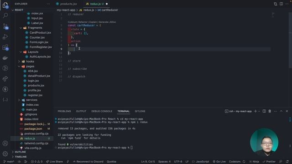Open tailwind.config.cjs file

coord(36,143)
